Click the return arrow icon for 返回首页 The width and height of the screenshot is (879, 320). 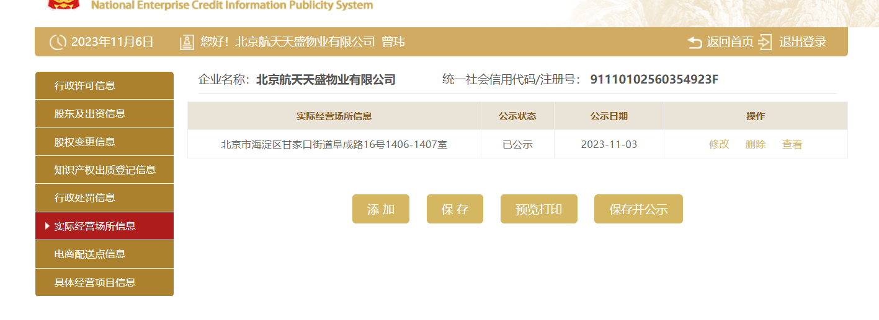click(695, 42)
